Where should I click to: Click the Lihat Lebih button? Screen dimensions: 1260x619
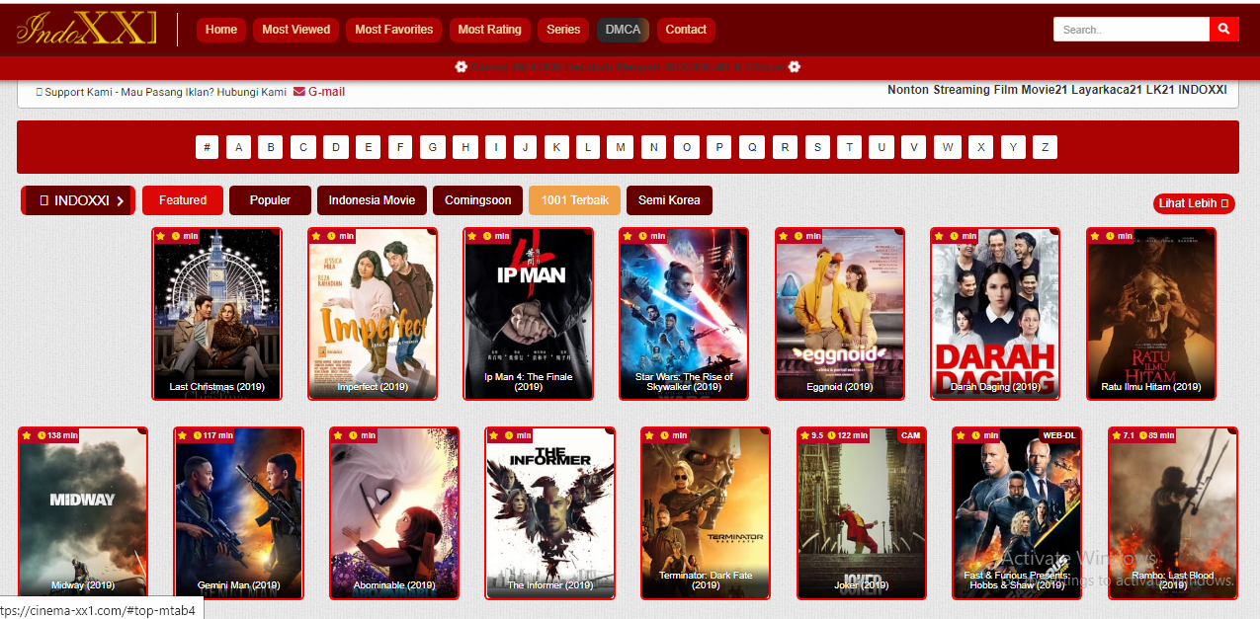[x=1194, y=203]
